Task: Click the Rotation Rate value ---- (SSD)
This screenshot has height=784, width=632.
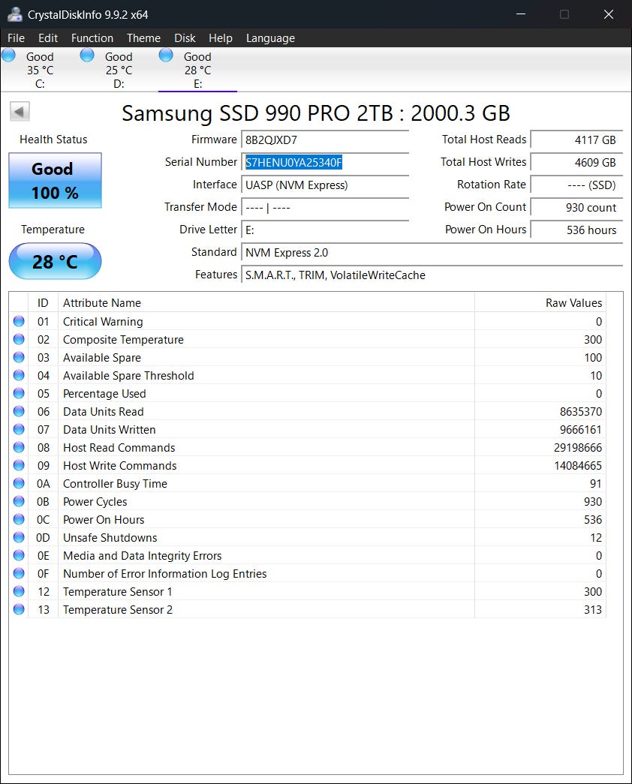Action: (576, 185)
